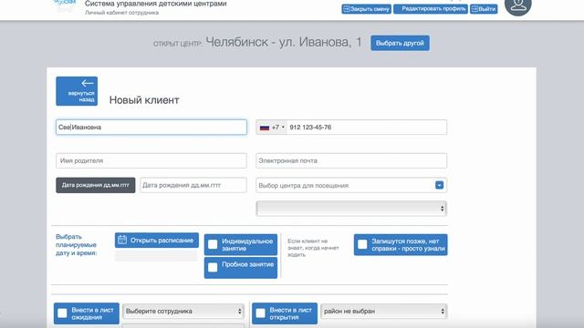Click the logo in the page header
The width and height of the screenshot is (584, 328).
point(65,5)
